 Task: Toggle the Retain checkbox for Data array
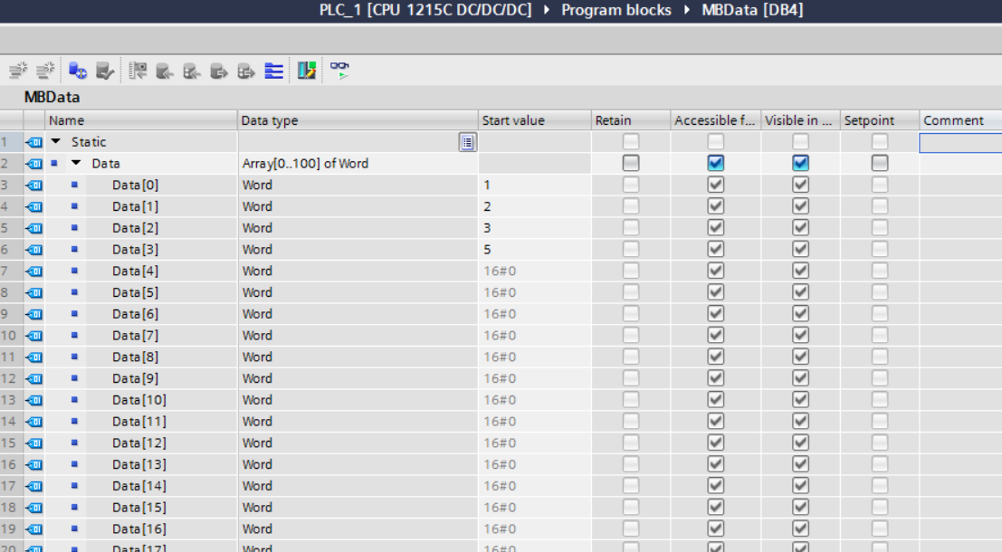pos(631,164)
